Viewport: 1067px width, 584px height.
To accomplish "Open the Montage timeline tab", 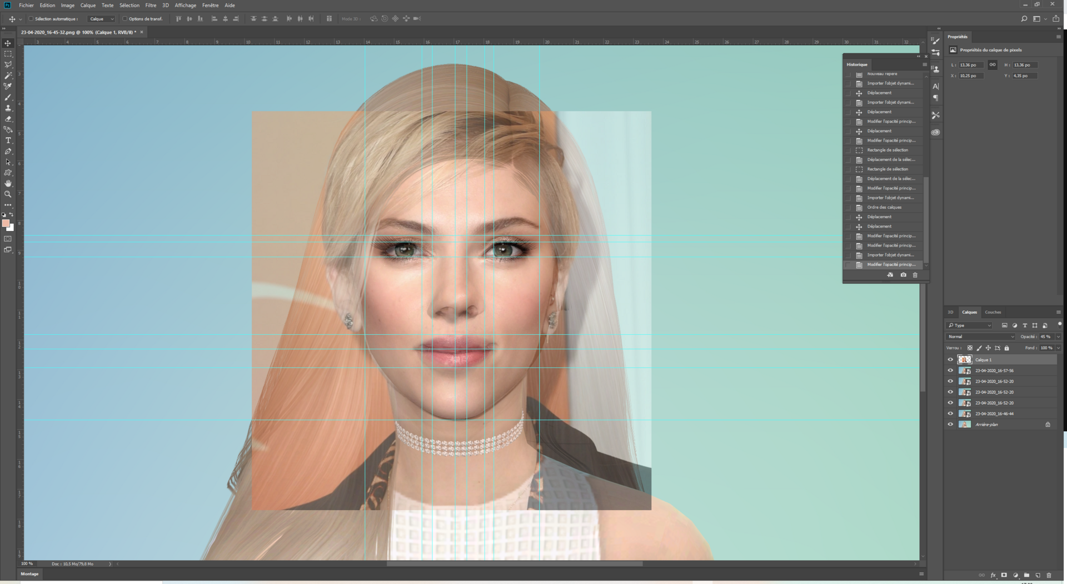I will 29,574.
